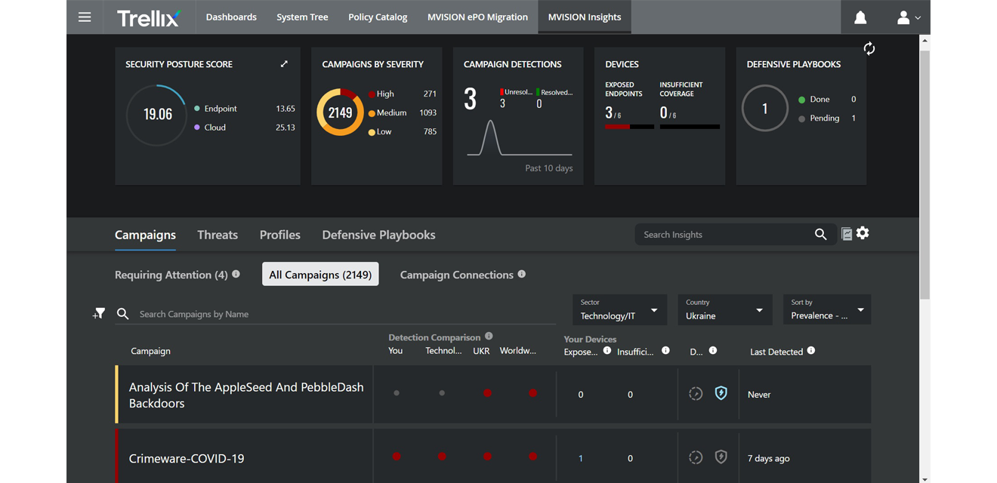This screenshot has width=997, height=483.
Task: Click the Done playbooks label
Action: (820, 99)
